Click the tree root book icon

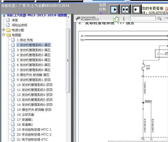[4, 15]
